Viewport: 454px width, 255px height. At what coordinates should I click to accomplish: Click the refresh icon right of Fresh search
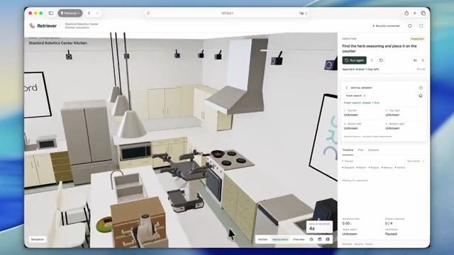pos(421,96)
